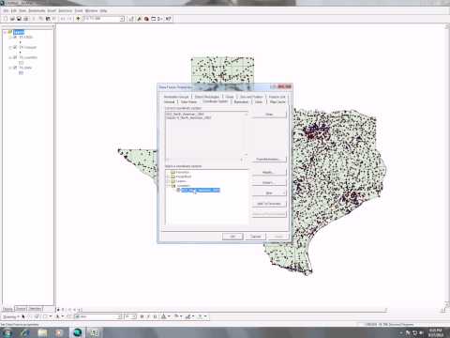450x338 pixels.
Task: Click the Clear button in dialog
Action: click(269, 115)
